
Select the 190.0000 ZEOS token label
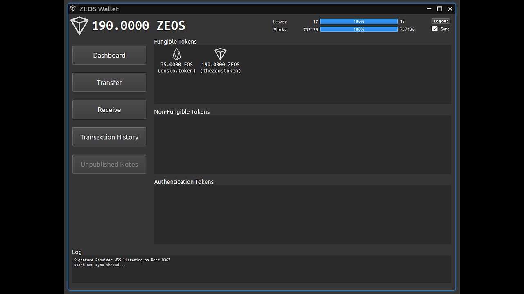(x=221, y=65)
